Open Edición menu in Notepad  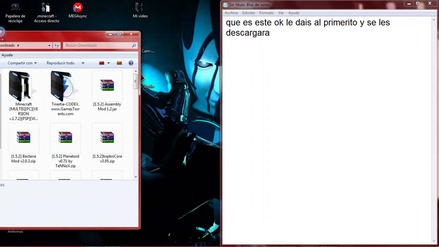pyautogui.click(x=248, y=13)
